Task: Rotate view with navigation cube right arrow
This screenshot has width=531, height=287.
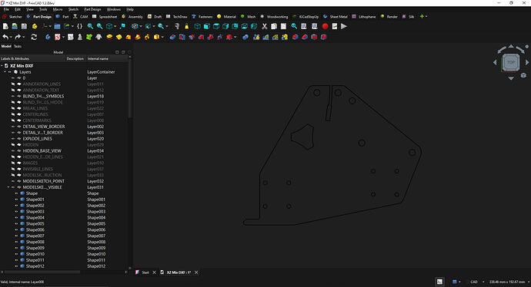Action: (527, 62)
